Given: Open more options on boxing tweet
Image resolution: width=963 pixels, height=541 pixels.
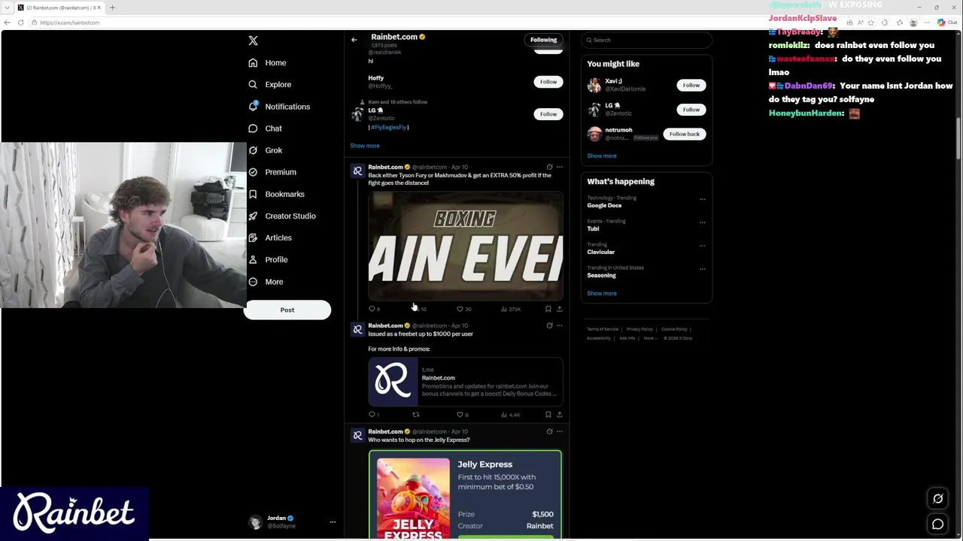Looking at the screenshot, I should pyautogui.click(x=559, y=167).
